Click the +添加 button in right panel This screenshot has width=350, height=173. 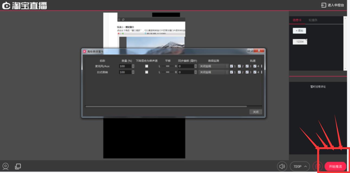299,31
